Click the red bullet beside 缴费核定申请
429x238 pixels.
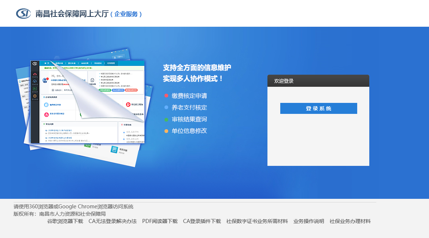(166, 96)
